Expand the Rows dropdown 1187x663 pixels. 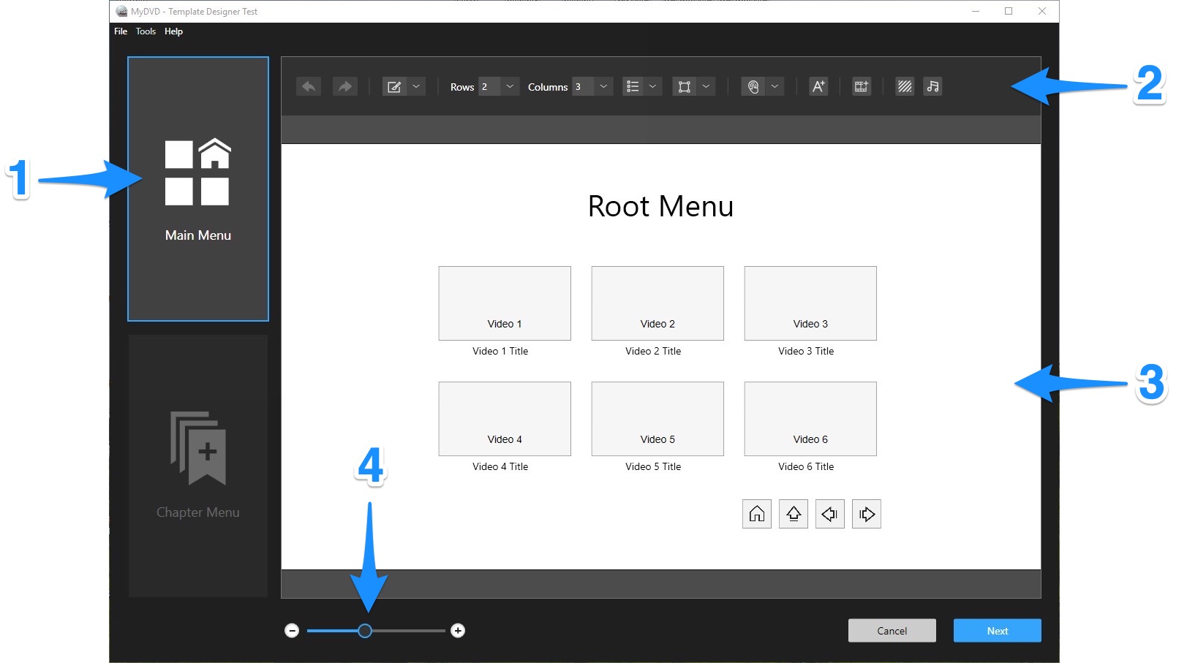510,86
